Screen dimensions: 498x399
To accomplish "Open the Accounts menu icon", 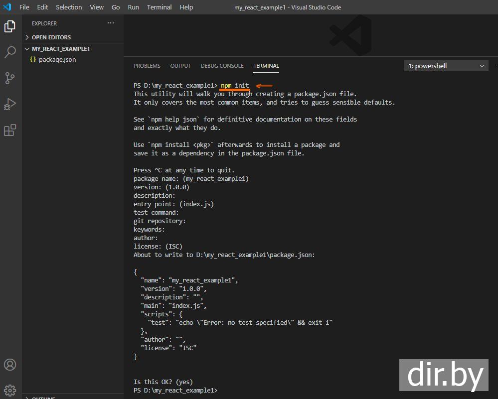I will pyautogui.click(x=10, y=365).
